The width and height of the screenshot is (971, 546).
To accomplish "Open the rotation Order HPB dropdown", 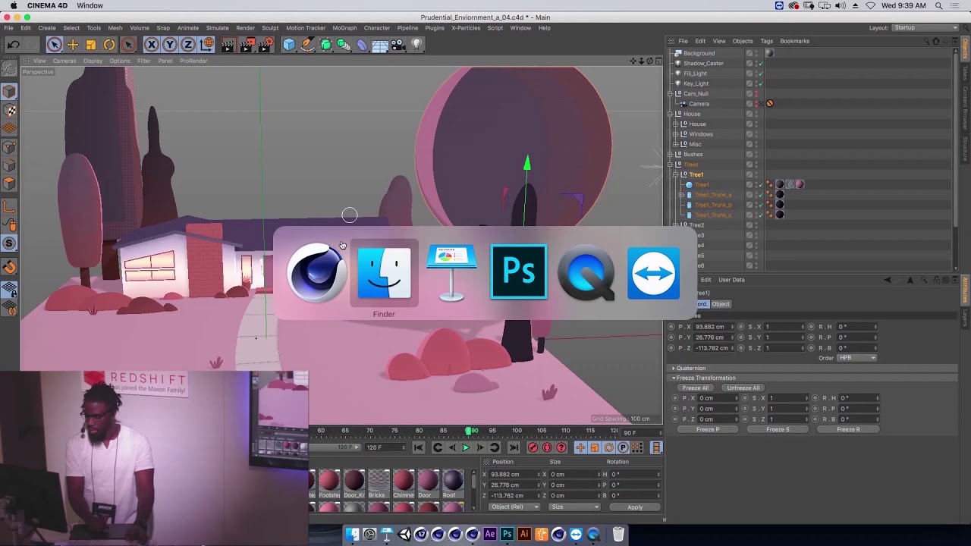I will pos(856,358).
